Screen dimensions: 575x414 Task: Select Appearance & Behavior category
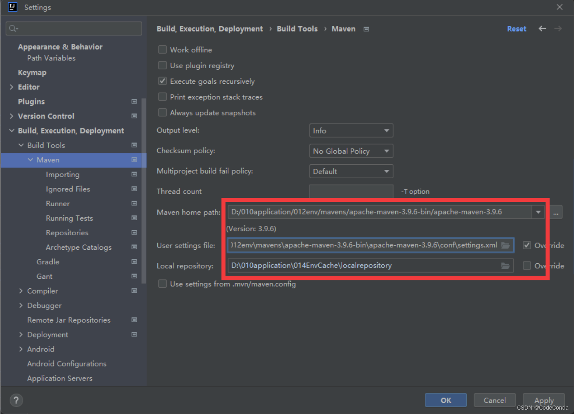60,47
